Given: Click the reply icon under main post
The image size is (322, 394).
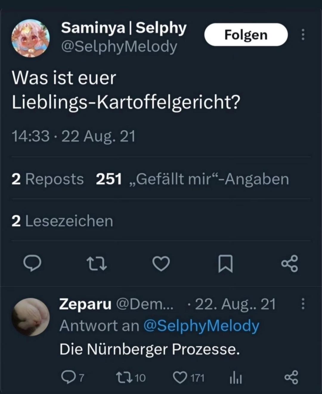Looking at the screenshot, I should (32, 263).
